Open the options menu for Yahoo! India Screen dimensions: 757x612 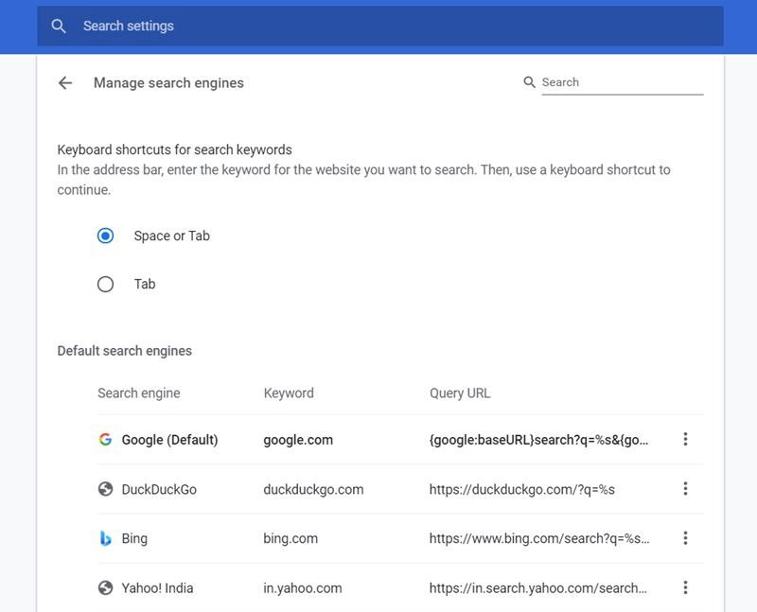(685, 588)
